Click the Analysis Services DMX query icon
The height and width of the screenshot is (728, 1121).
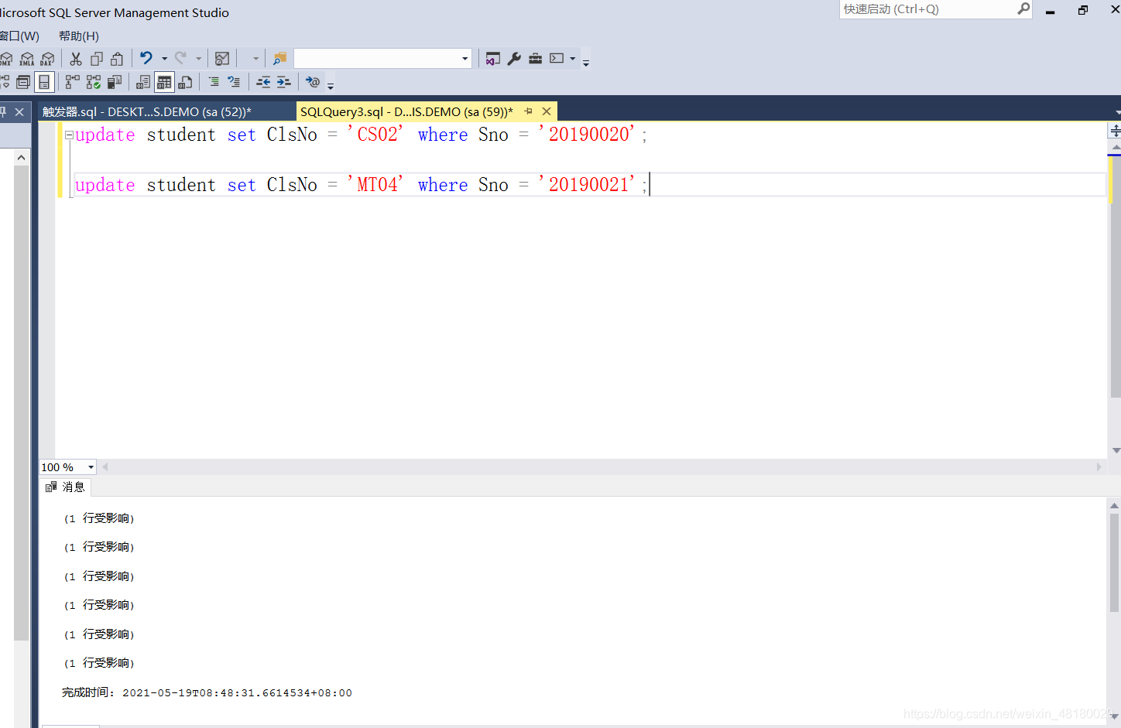(x=6, y=59)
